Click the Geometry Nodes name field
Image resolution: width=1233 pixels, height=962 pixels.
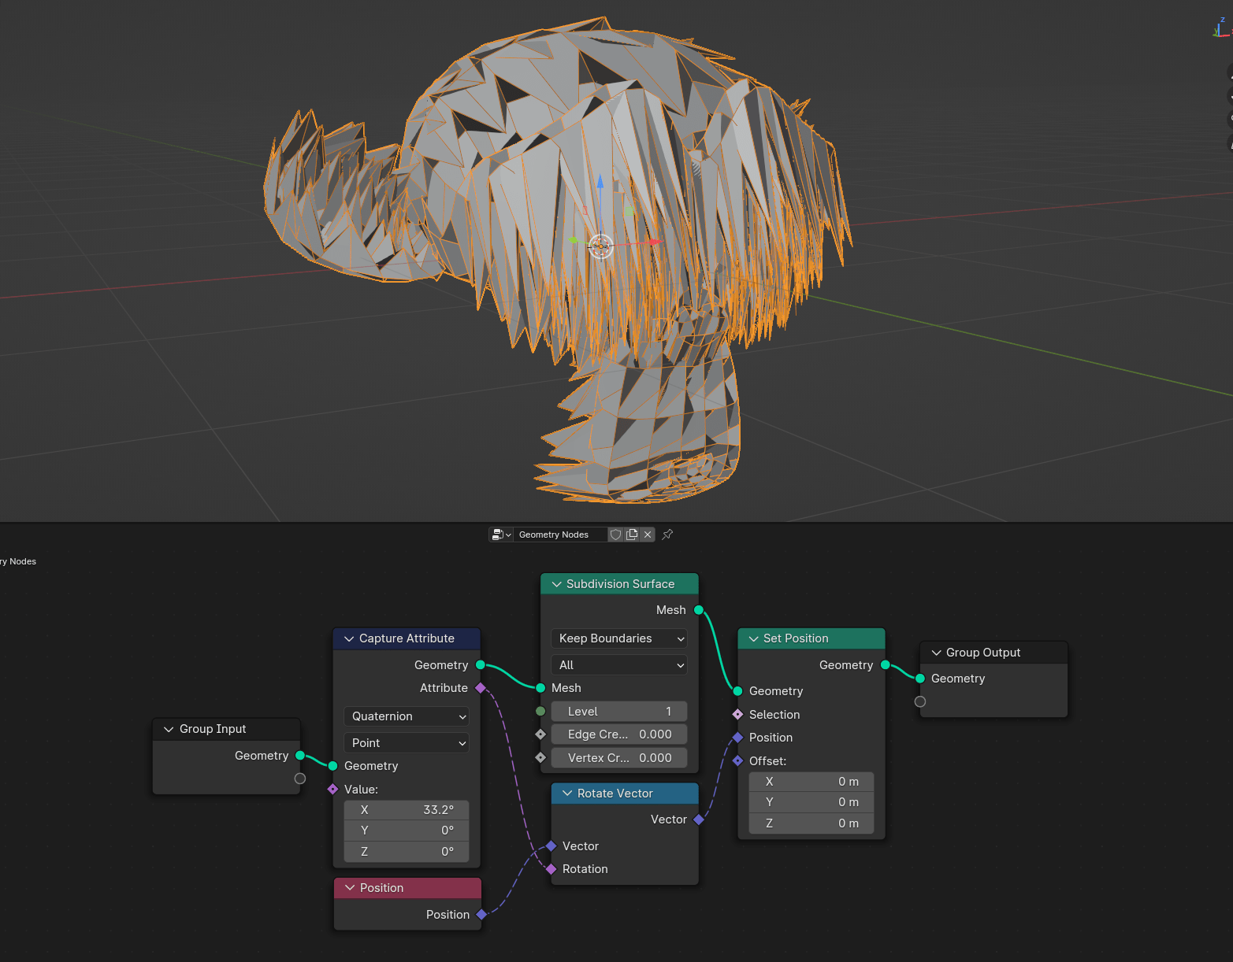pyautogui.click(x=559, y=535)
